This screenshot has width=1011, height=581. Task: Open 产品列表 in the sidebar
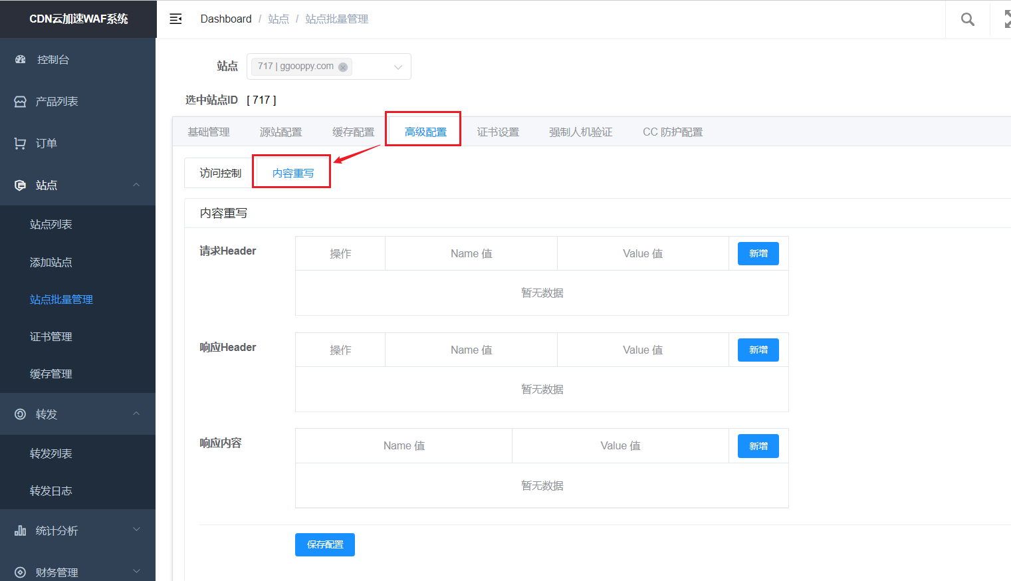(x=56, y=101)
